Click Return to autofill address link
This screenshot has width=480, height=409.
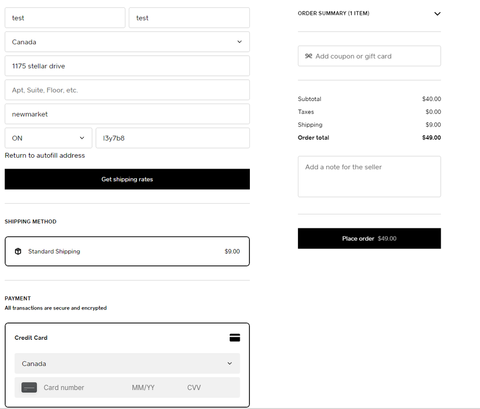tap(45, 156)
